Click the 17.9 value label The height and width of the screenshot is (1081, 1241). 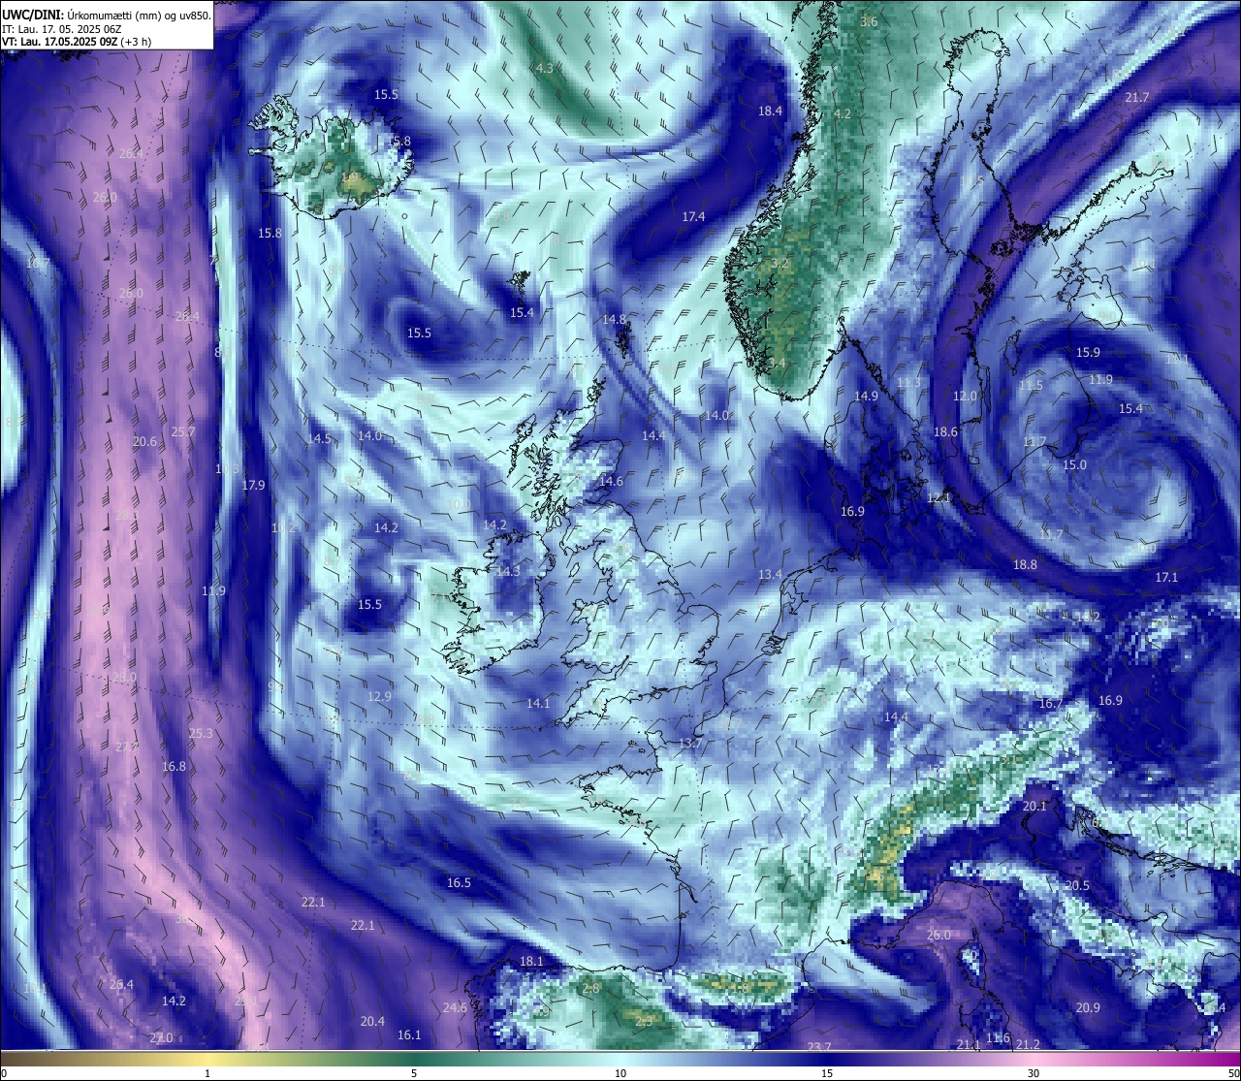point(253,486)
